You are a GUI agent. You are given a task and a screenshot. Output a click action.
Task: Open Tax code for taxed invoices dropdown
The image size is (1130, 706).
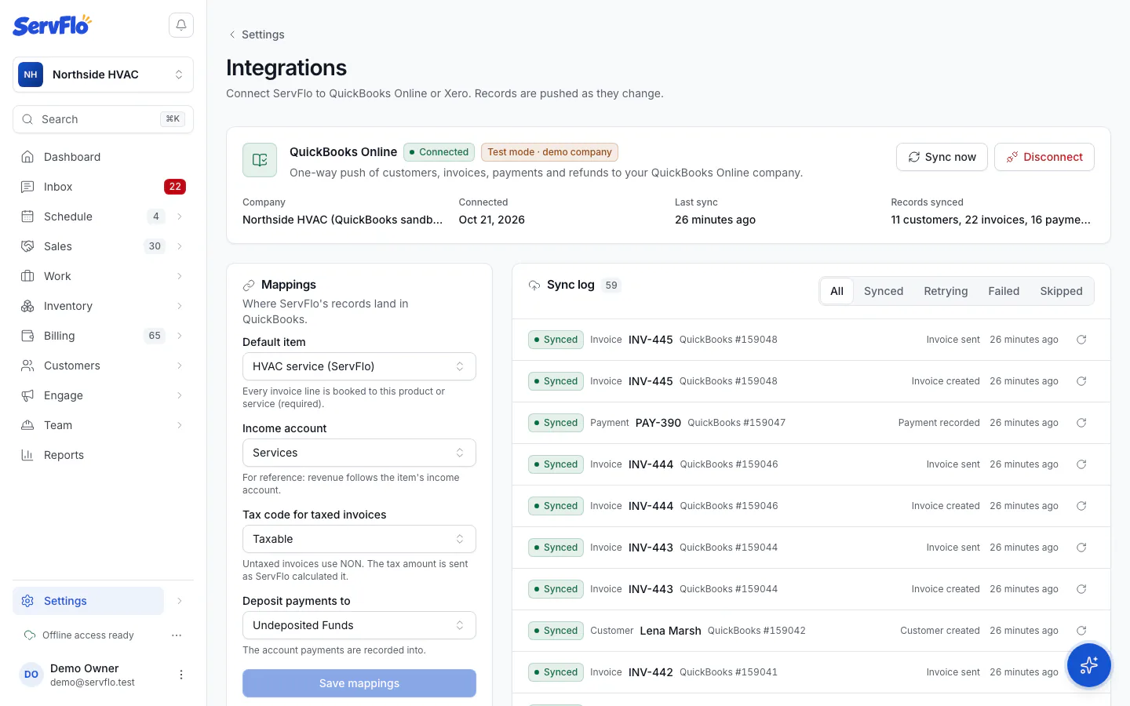[x=359, y=539]
